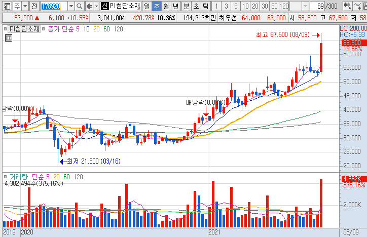This screenshot has width=367, height=237.
Task: Click the high price 67,500 in quote bar
Action: click(x=338, y=18)
